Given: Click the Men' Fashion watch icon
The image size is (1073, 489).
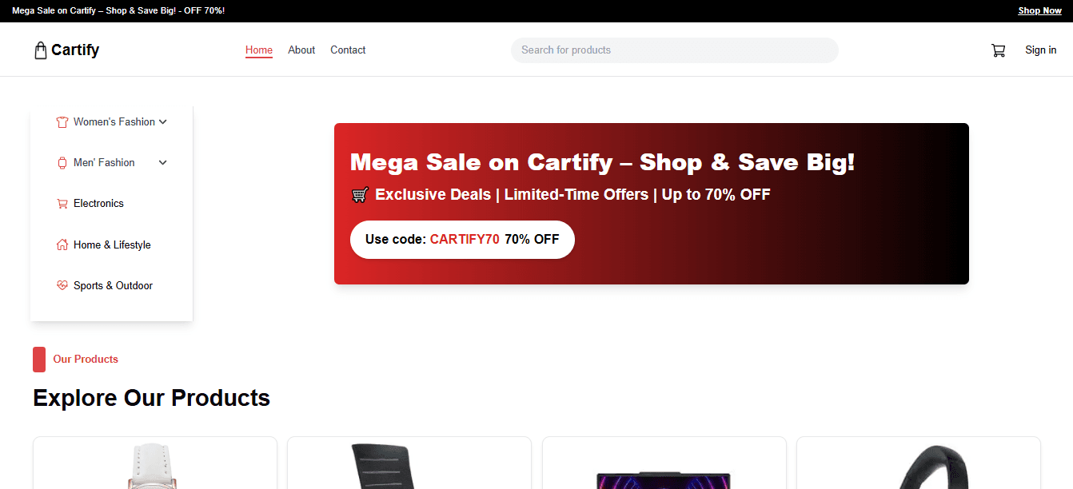Looking at the screenshot, I should pos(62,163).
